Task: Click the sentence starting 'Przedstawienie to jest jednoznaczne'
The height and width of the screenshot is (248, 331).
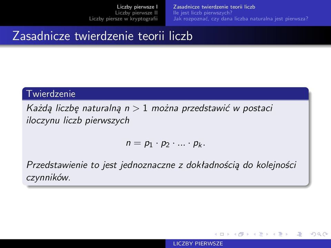Action: click(161, 165)
